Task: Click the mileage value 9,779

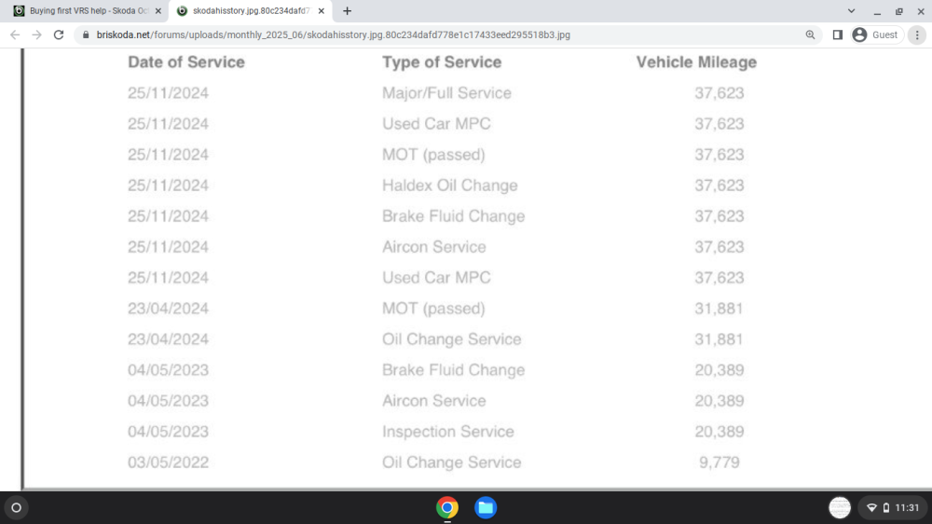Action: click(x=720, y=462)
